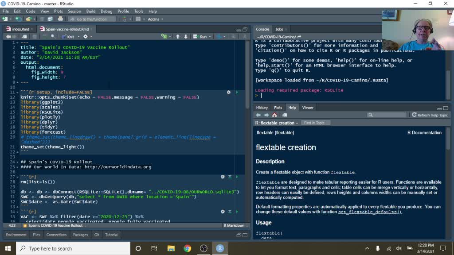Run all chunks above line 27 chunk
The width and height of the screenshot is (454, 255).
(230, 177)
